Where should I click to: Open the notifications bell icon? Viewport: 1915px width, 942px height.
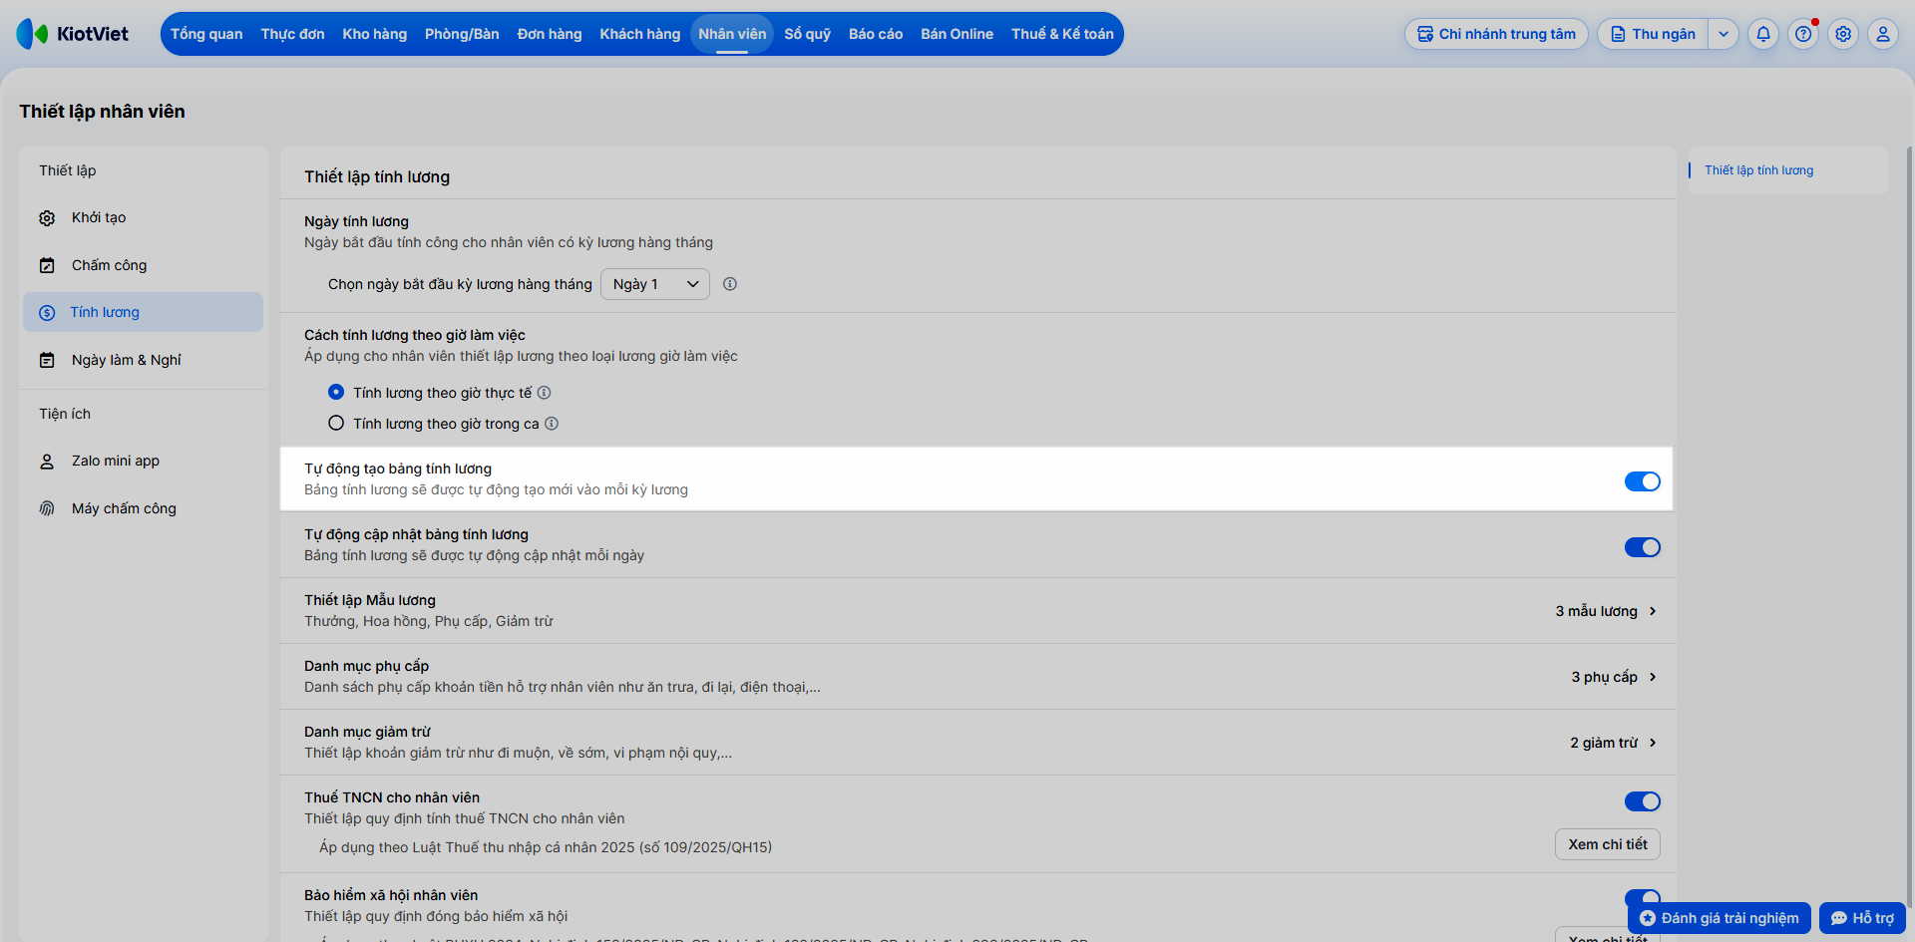(x=1763, y=34)
